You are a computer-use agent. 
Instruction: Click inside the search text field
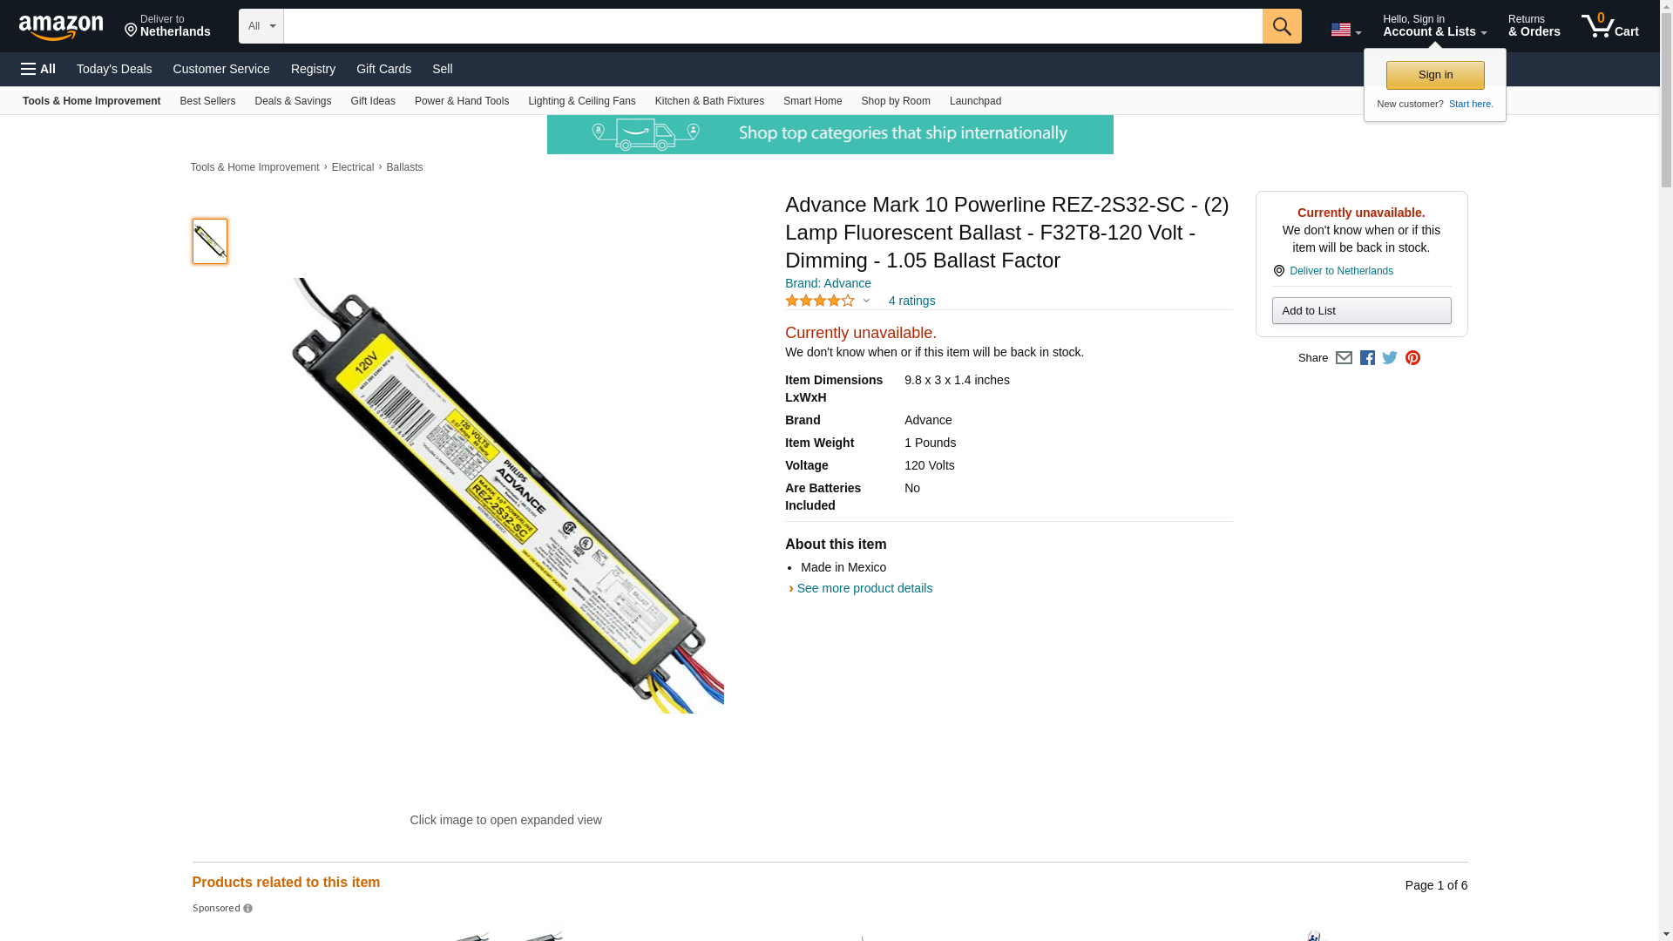point(772,26)
